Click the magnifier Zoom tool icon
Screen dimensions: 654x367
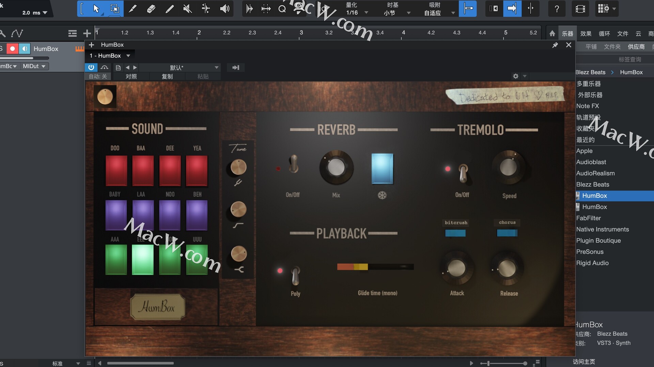click(x=282, y=9)
